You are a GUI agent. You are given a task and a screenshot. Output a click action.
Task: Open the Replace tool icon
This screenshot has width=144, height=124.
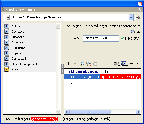tap(88, 64)
